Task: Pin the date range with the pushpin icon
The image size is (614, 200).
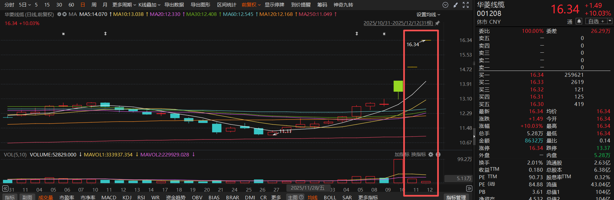Action: point(437,23)
